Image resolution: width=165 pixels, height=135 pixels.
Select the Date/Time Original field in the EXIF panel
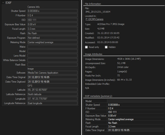point(52,77)
